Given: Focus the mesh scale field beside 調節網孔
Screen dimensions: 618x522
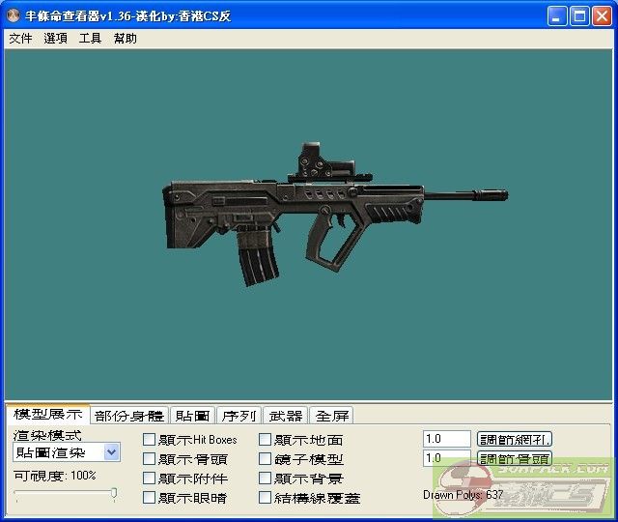Looking at the screenshot, I should tap(446, 439).
